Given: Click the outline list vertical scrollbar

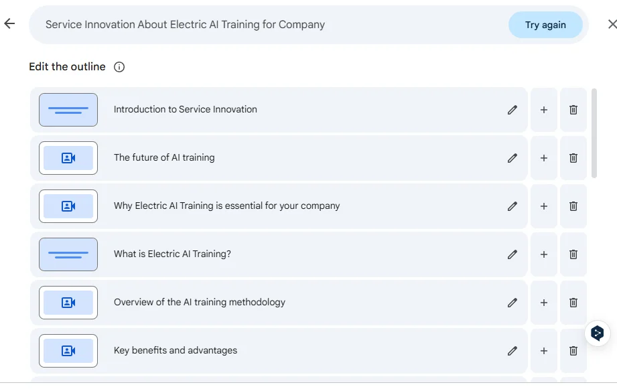Looking at the screenshot, I should pyautogui.click(x=594, y=133).
